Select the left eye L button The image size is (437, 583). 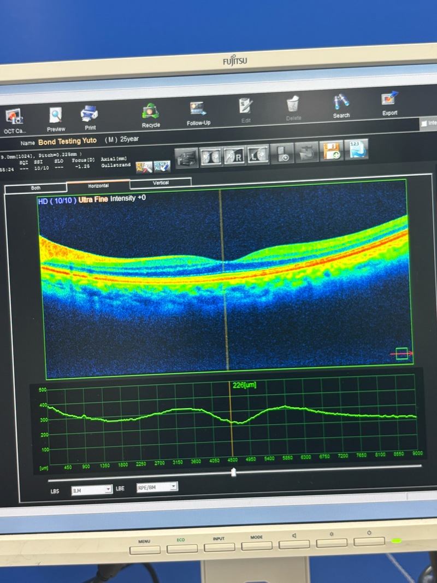tap(257, 156)
